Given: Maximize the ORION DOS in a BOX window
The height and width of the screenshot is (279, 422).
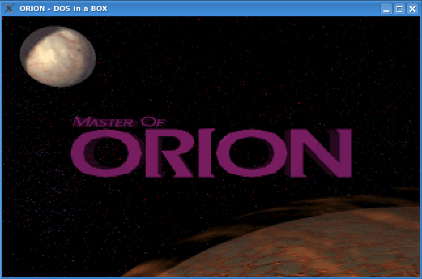Looking at the screenshot, I should [x=399, y=9].
